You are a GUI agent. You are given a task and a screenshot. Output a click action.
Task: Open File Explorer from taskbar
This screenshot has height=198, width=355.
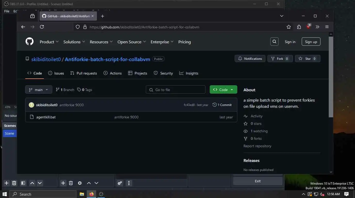coord(82,194)
